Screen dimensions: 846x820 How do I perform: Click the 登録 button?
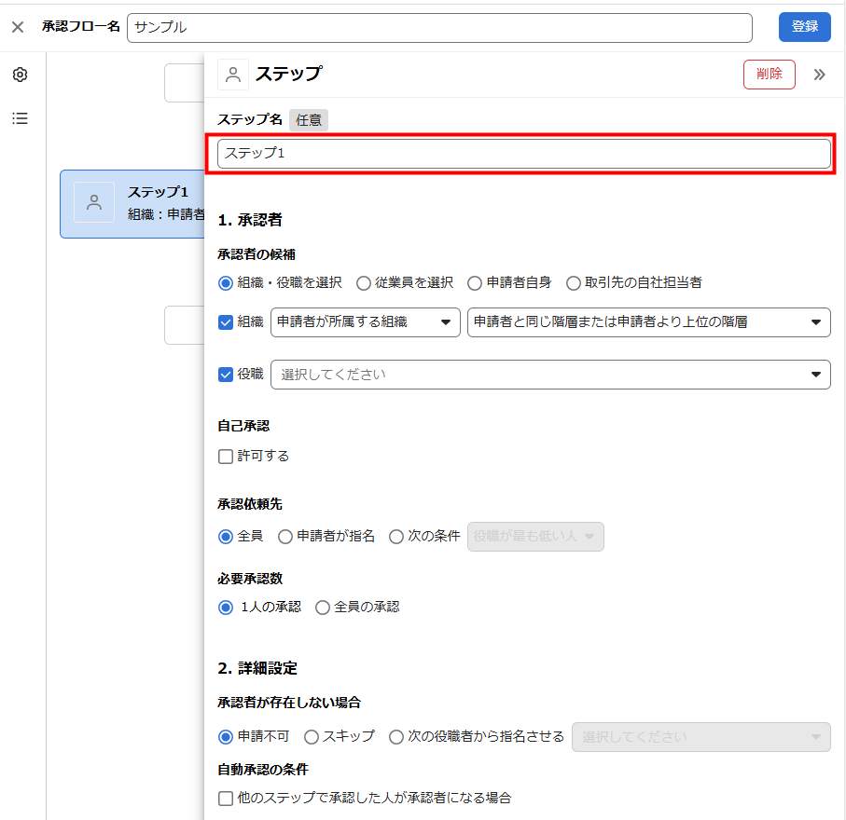pyautogui.click(x=804, y=27)
